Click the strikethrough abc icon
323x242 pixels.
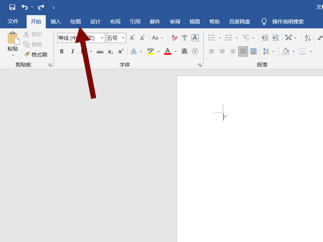[x=100, y=52]
